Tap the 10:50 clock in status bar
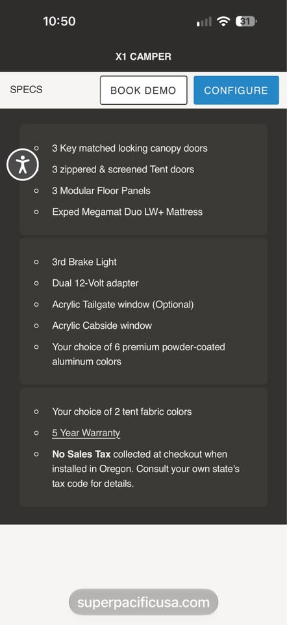Viewport: 287px width, 625px height. point(59,21)
